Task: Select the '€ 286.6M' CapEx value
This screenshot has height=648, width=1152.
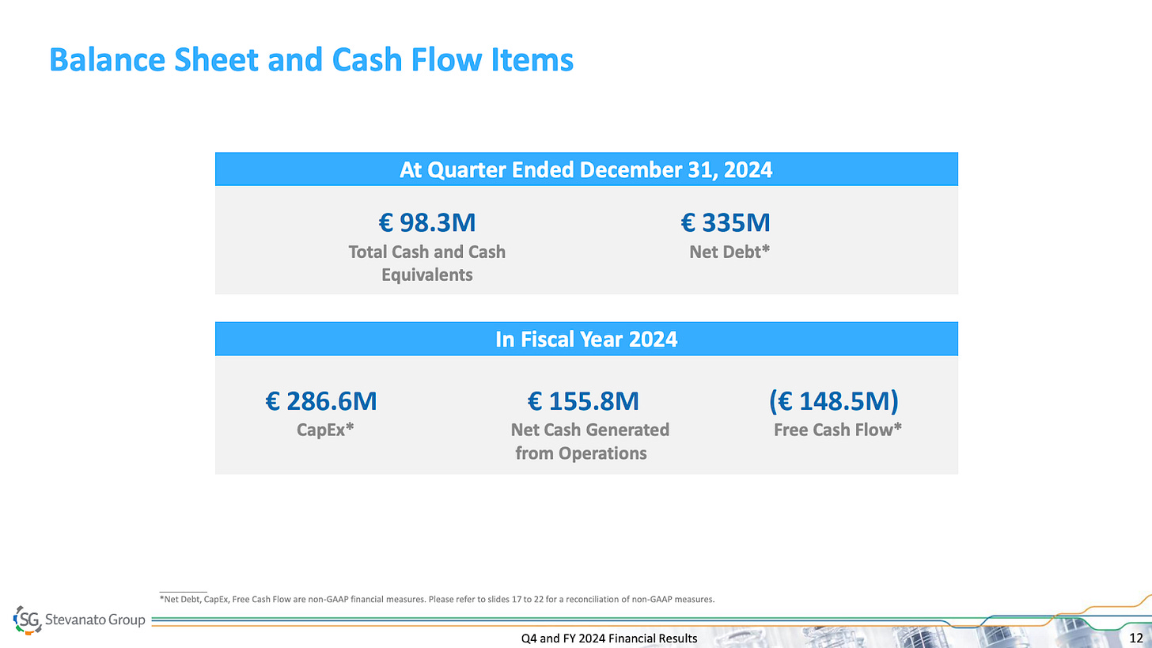Action: (x=321, y=403)
